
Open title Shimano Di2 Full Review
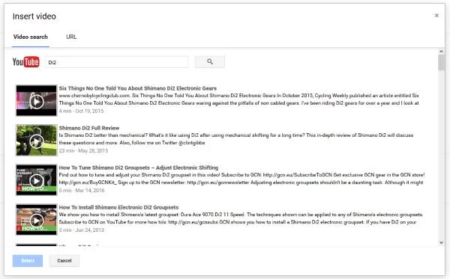[x=89, y=128]
